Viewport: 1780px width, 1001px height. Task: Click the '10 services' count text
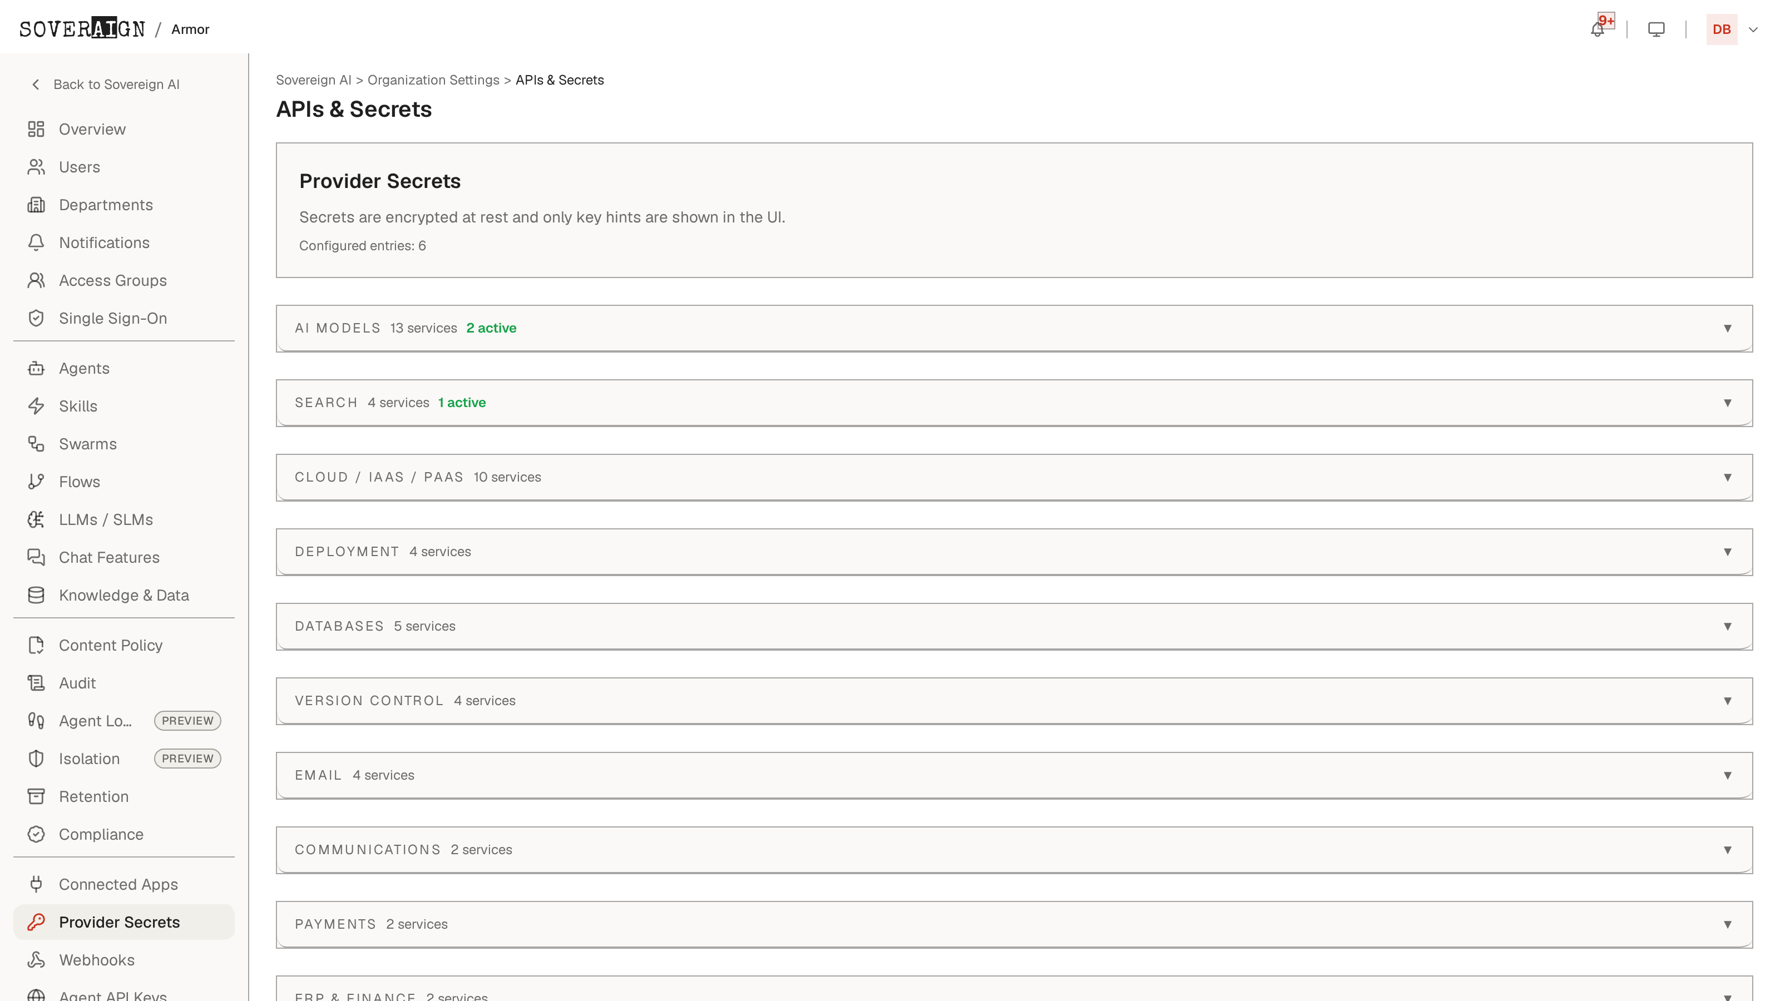pyautogui.click(x=507, y=477)
